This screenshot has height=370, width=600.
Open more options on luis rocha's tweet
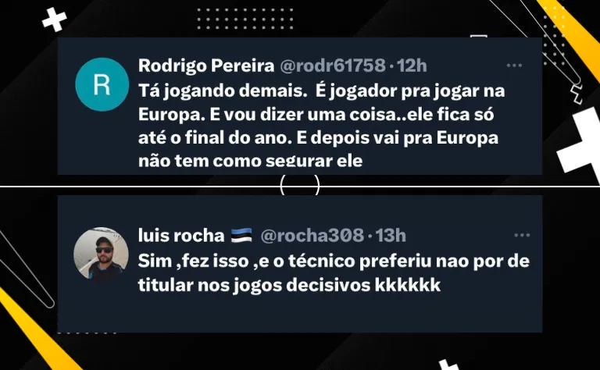(x=522, y=235)
